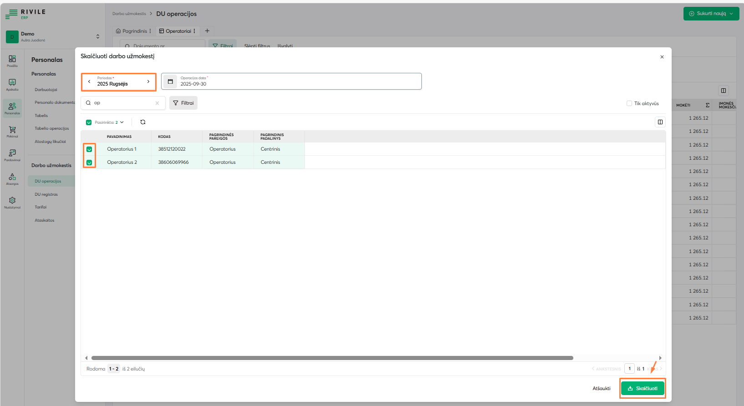
Task: Clear the search field with the X icon
Action: [x=157, y=103]
